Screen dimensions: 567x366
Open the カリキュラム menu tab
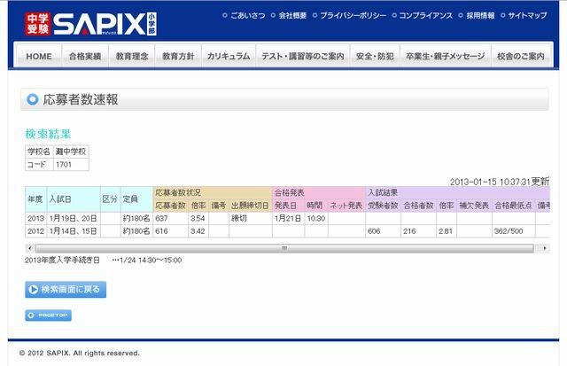pyautogui.click(x=229, y=56)
